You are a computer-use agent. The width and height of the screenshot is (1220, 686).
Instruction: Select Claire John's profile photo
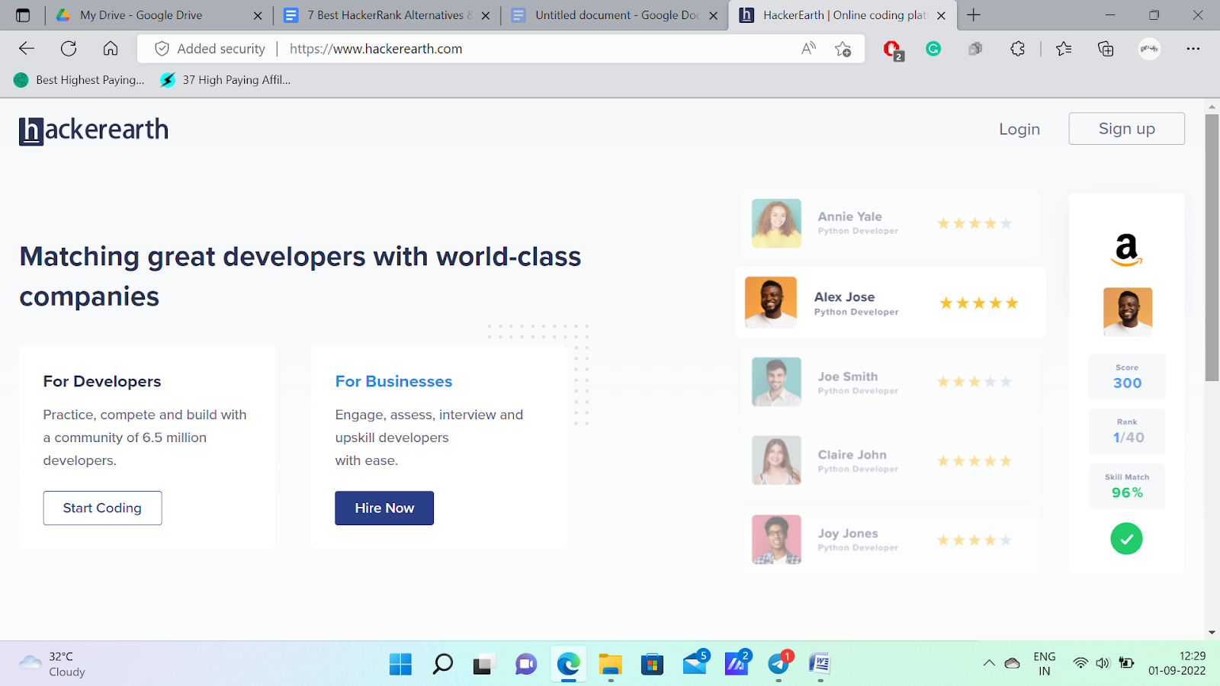click(x=776, y=460)
